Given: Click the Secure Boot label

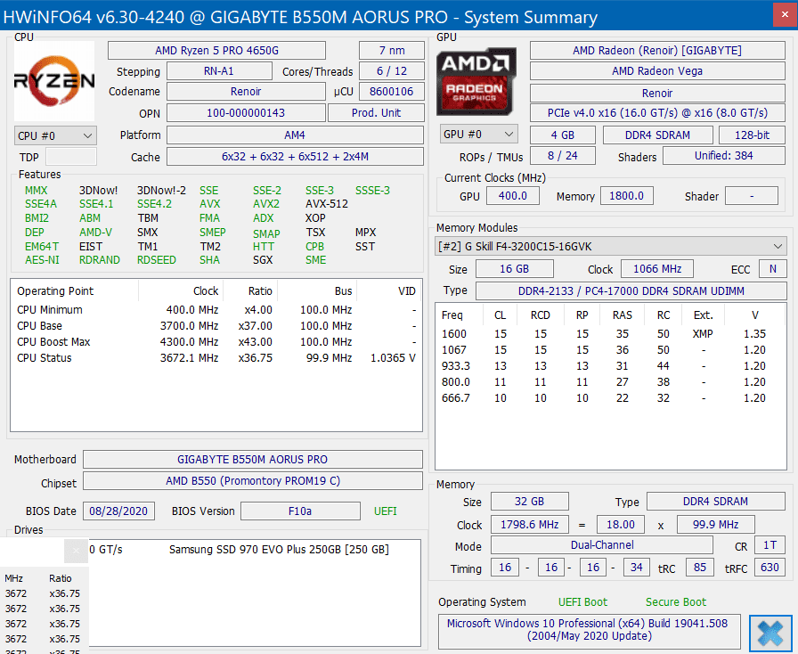Looking at the screenshot, I should pos(676,602).
